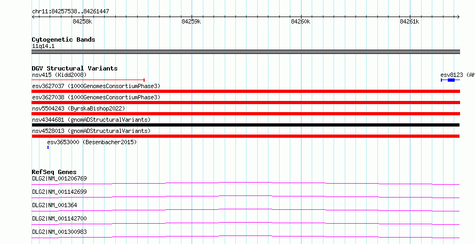Open variant nsv415 (Kidd2008) label
The height and width of the screenshot is (244, 475).
coord(59,75)
